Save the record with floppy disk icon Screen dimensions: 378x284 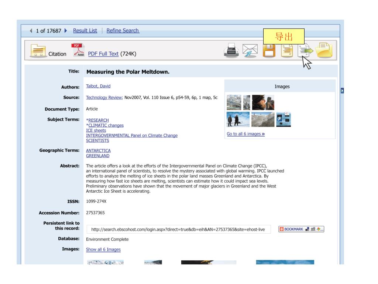(x=269, y=51)
